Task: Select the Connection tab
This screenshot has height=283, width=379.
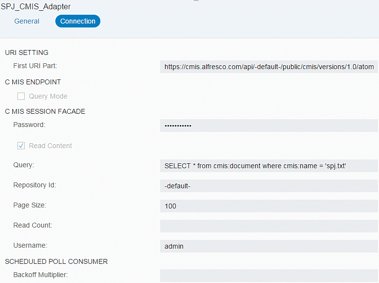Action: [x=77, y=21]
